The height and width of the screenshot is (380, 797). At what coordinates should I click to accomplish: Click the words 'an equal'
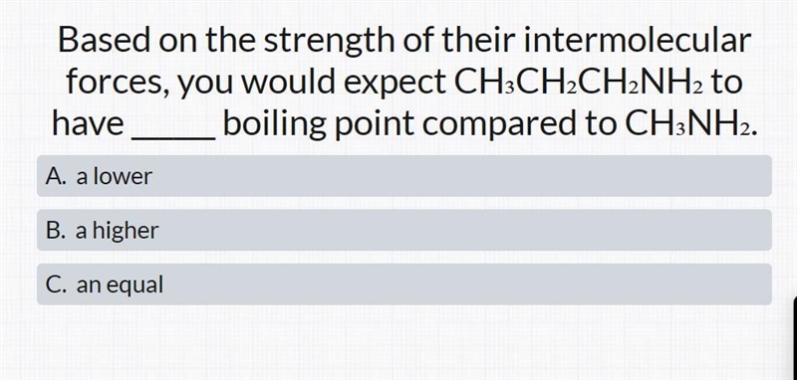click(x=120, y=285)
